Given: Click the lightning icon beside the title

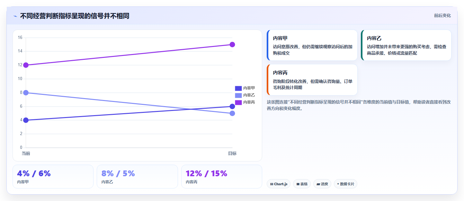Looking at the screenshot, I should [x=15, y=16].
